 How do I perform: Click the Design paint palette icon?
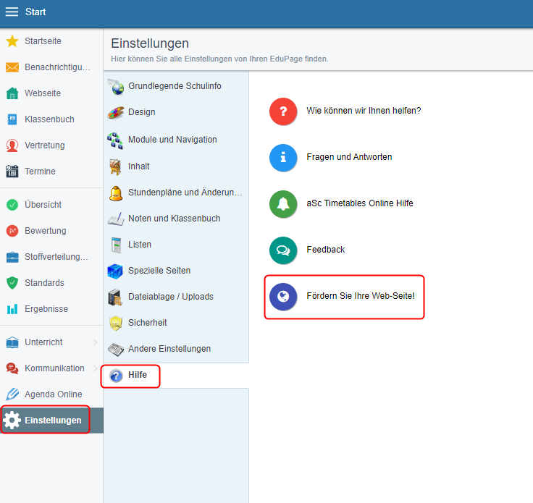click(x=116, y=112)
